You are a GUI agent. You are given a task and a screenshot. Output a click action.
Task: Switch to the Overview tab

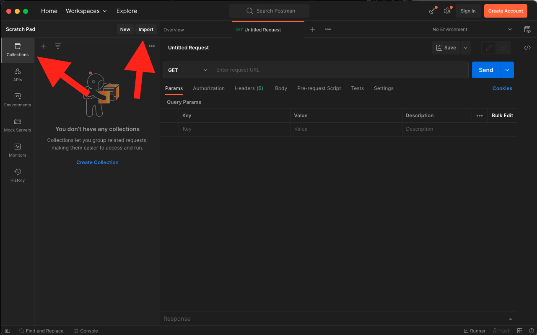(174, 30)
